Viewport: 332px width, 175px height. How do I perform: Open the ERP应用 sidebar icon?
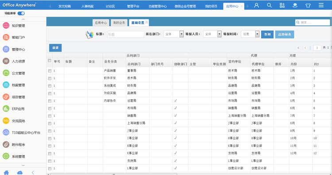click(6, 109)
